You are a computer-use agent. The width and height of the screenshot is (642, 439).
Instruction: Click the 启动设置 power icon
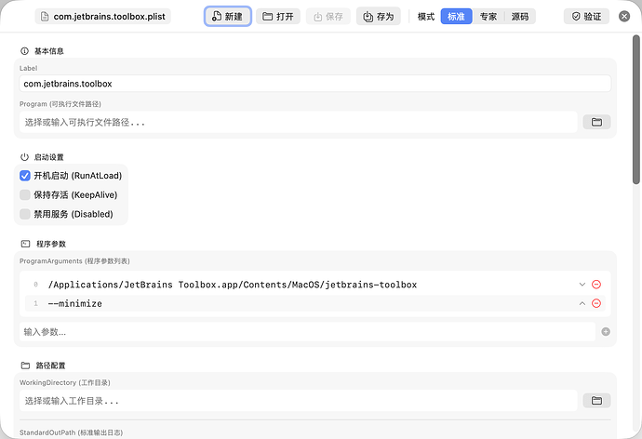click(x=24, y=157)
